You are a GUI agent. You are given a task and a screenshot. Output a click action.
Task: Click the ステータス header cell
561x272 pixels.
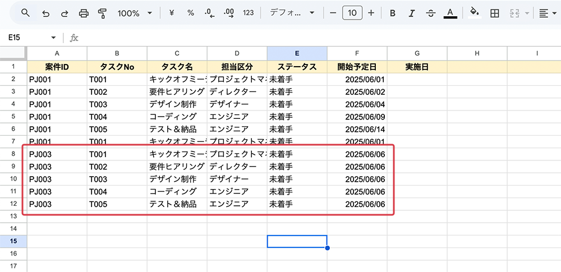pyautogui.click(x=297, y=67)
